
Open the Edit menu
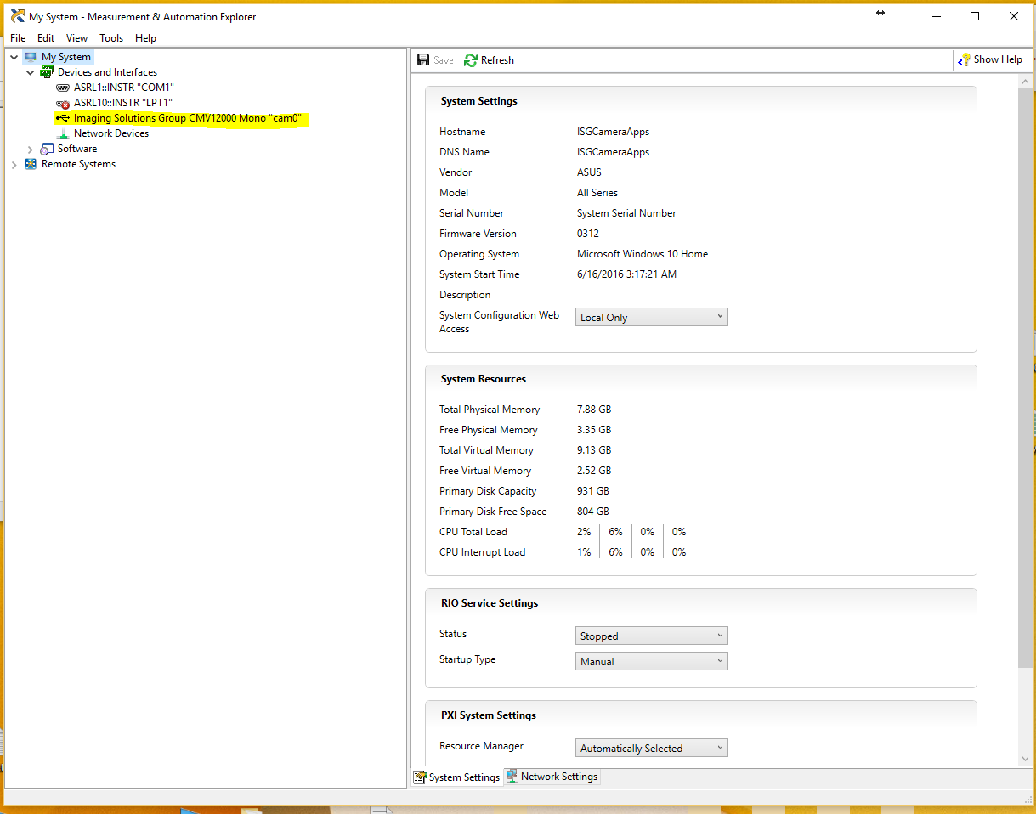pos(46,38)
